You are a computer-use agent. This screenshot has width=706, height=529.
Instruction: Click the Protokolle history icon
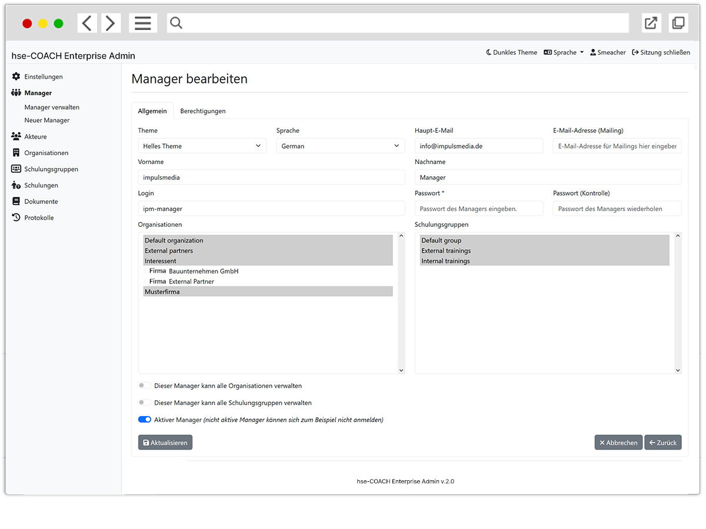tap(16, 217)
